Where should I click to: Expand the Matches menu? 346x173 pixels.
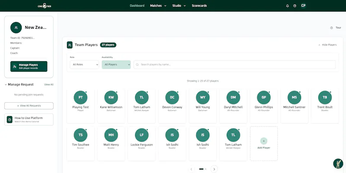[158, 6]
